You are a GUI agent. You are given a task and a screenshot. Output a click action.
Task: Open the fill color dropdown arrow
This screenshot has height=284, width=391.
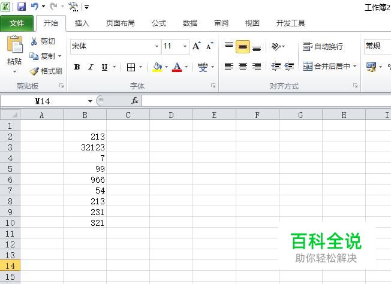(x=166, y=67)
